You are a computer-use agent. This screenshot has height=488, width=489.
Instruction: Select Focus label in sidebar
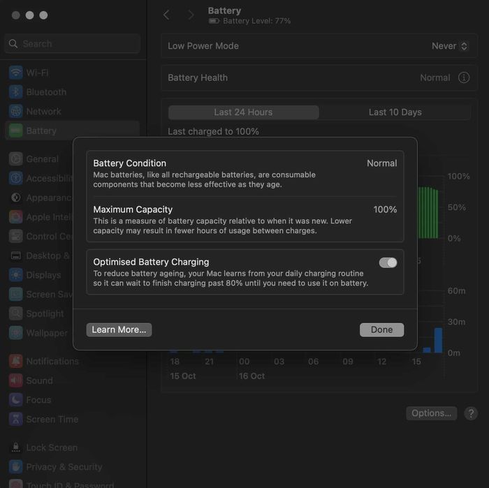coord(38,400)
